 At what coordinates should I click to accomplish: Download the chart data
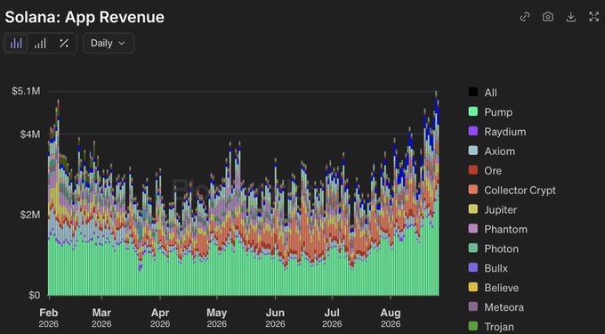pos(571,17)
